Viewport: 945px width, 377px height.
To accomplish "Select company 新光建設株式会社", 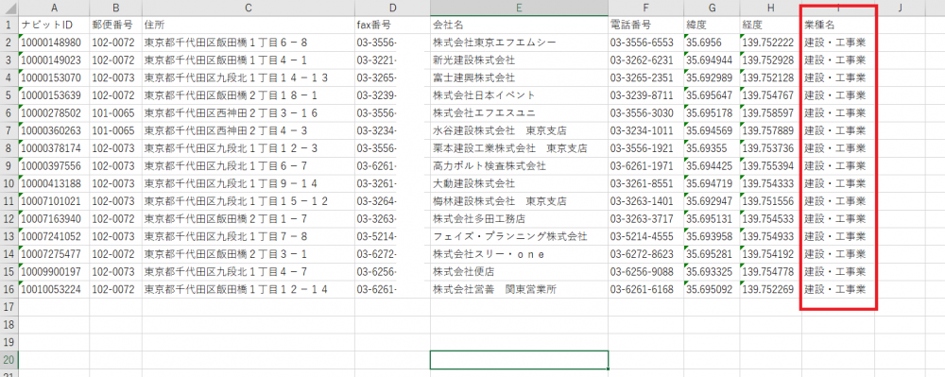I will [519, 60].
